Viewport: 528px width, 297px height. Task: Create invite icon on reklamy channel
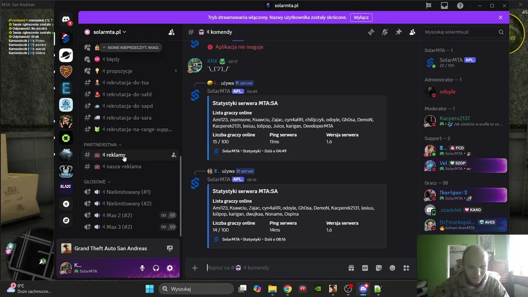tap(174, 155)
